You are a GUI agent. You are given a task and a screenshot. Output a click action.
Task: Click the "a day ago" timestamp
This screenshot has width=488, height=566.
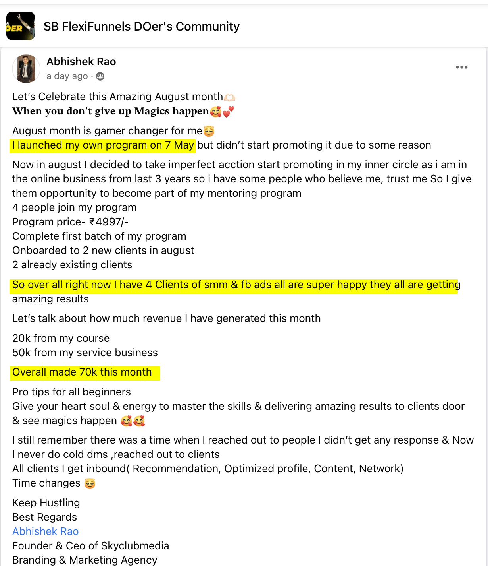pyautogui.click(x=67, y=76)
